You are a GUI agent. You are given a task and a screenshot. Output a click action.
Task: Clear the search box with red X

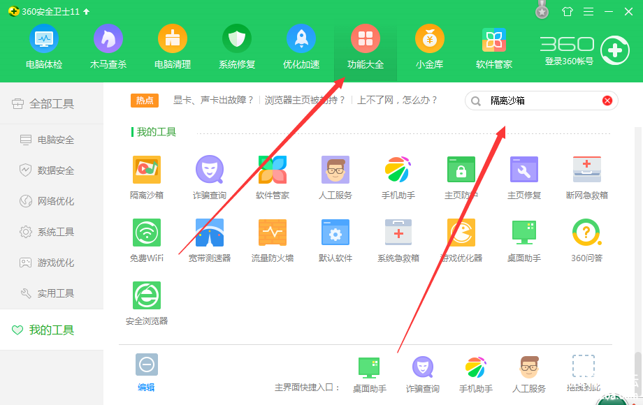607,101
